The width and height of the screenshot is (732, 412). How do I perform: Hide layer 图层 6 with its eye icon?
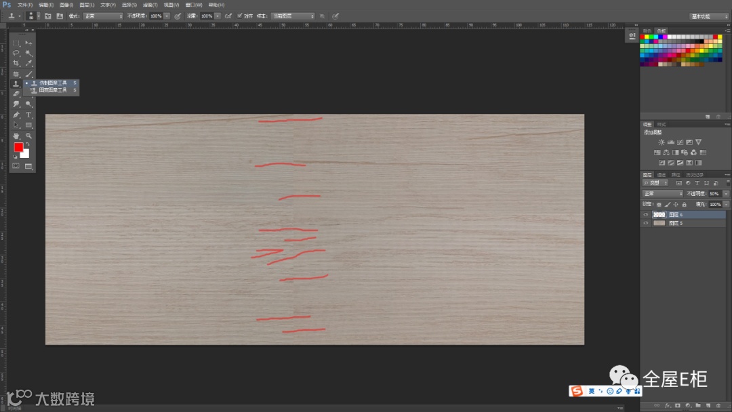646,215
